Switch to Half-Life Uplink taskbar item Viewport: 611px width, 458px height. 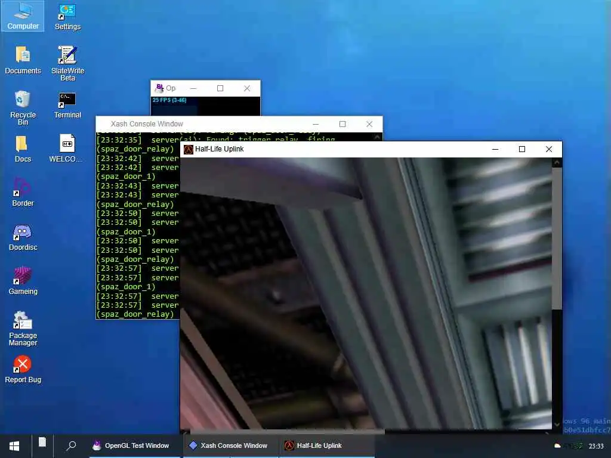[326, 445]
